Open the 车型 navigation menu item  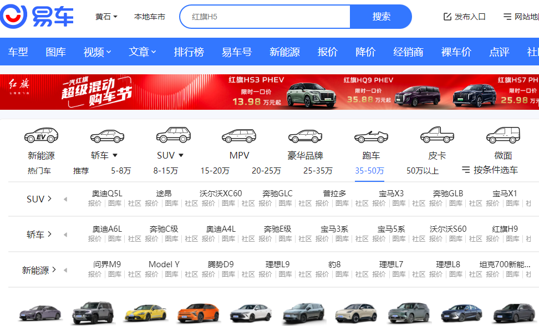18,52
